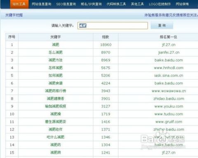Click the 关键字挖掘 section title
The height and width of the screenshot is (158, 198).
tap(14, 15)
